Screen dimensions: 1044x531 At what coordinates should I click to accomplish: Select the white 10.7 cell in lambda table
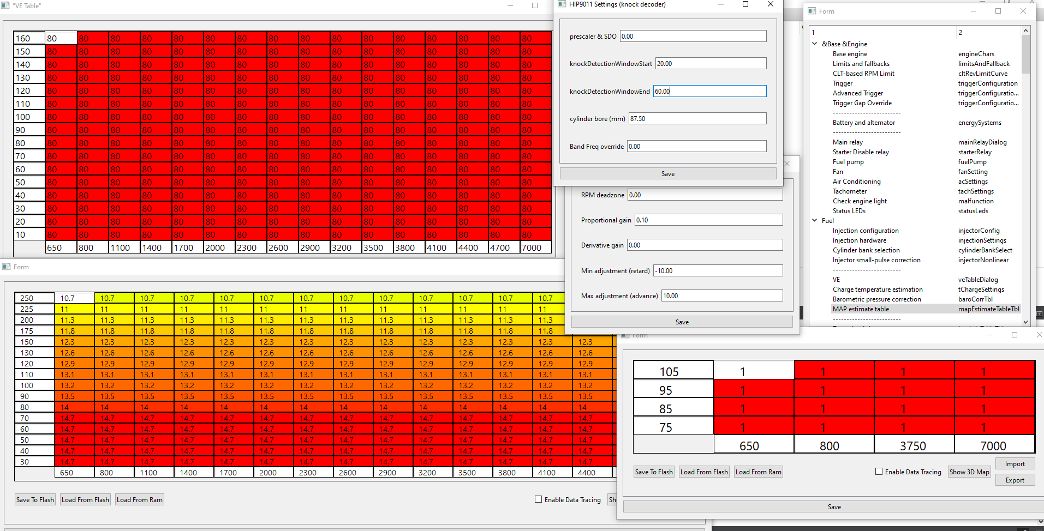coord(74,298)
